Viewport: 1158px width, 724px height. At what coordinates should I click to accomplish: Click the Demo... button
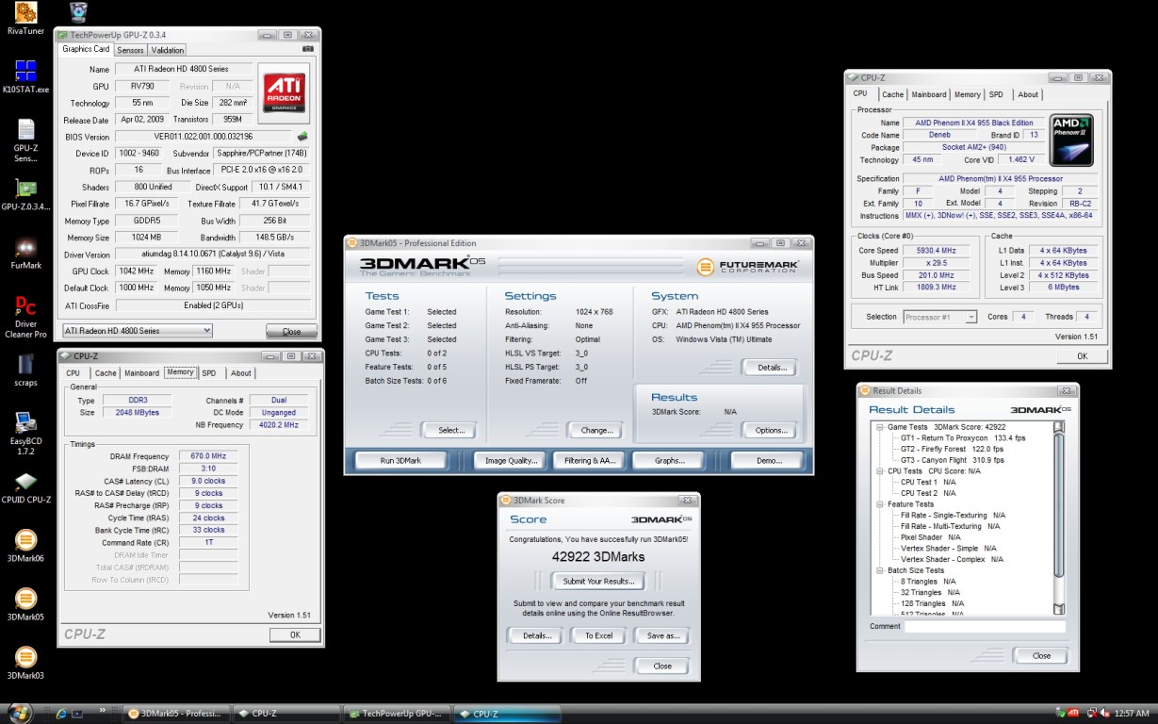coord(769,461)
